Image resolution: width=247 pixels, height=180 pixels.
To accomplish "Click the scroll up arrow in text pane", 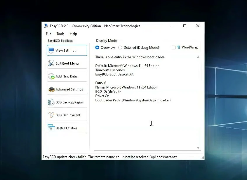I will click(x=198, y=57).
